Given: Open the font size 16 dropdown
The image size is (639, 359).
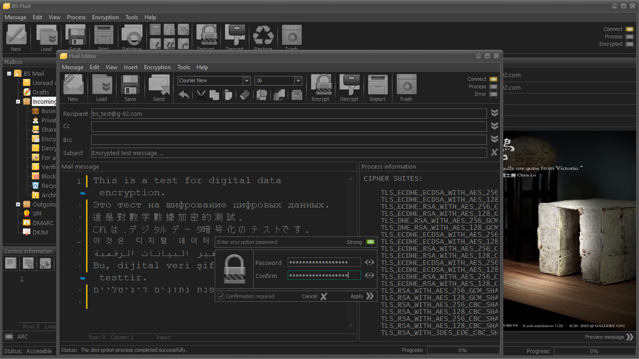Looking at the screenshot, I should coord(298,81).
